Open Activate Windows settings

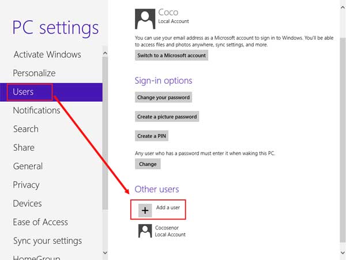click(x=47, y=54)
